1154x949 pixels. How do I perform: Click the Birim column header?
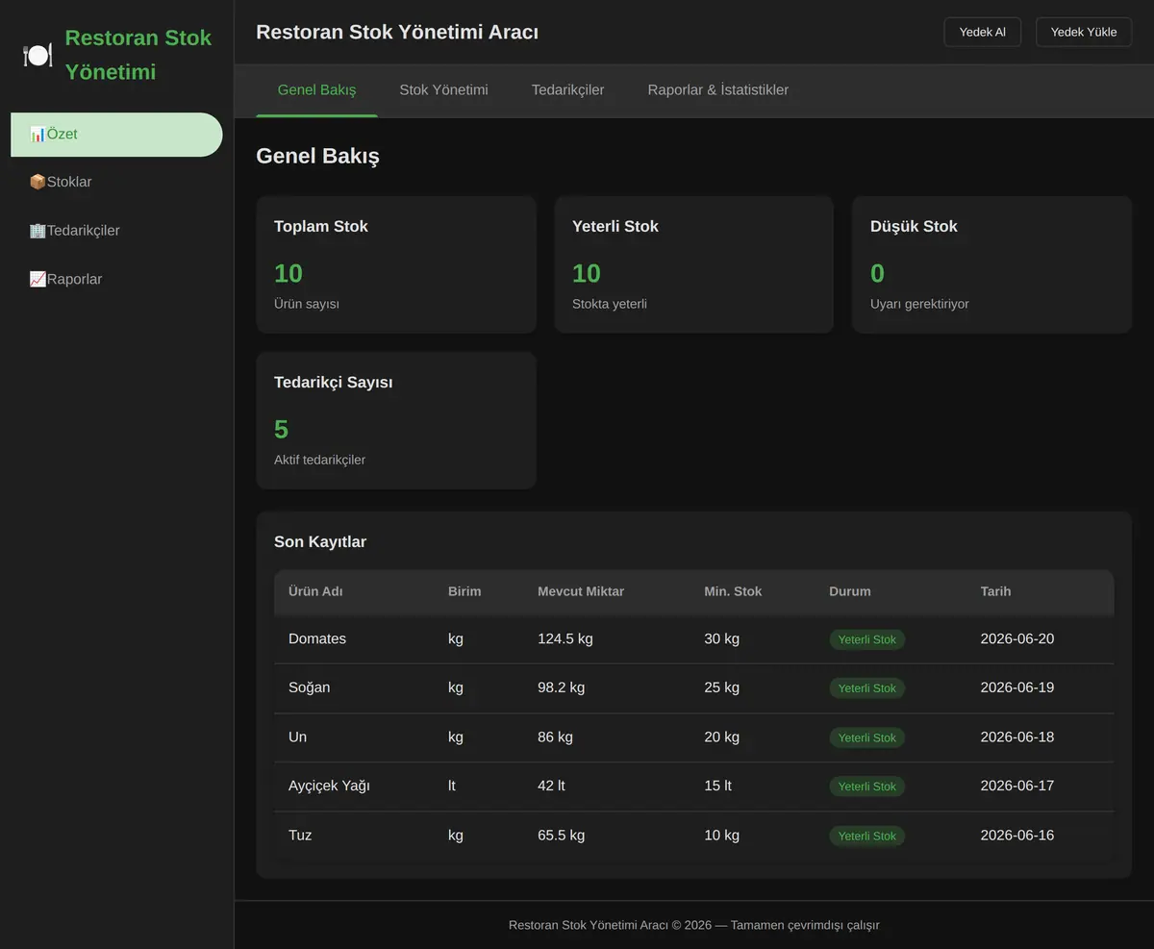click(x=464, y=591)
